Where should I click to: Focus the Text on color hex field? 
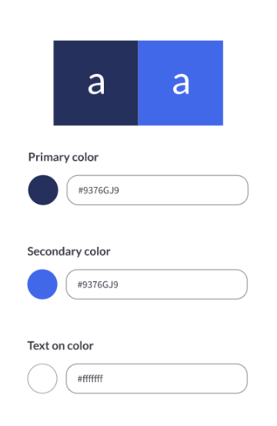[x=156, y=378]
